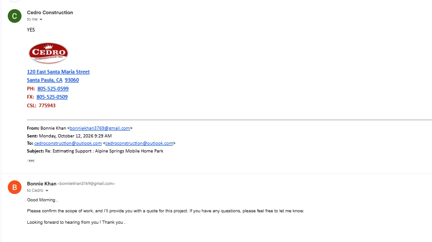Click the Cedro Construction logo image
The image size is (432, 242).
[49, 53]
